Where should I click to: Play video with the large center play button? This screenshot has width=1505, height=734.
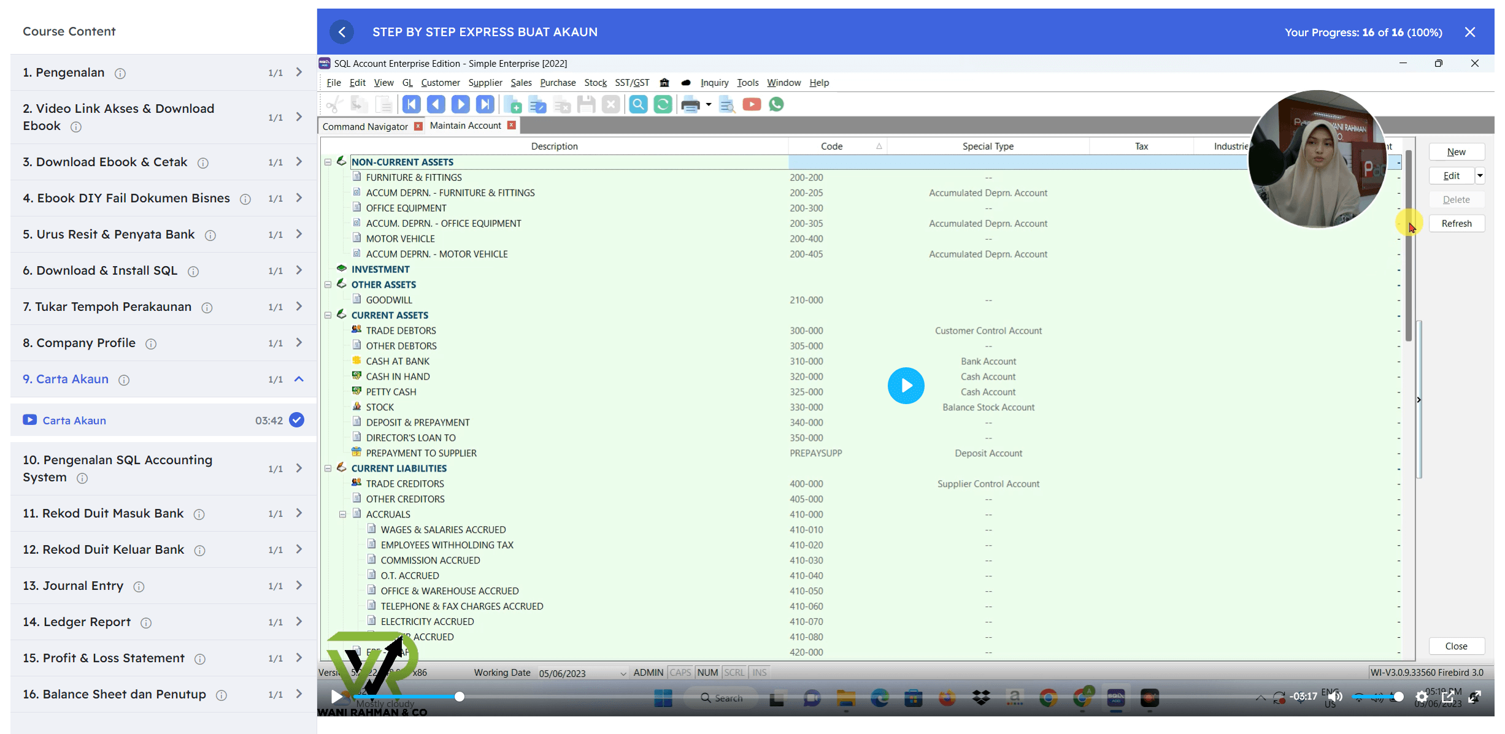point(906,386)
